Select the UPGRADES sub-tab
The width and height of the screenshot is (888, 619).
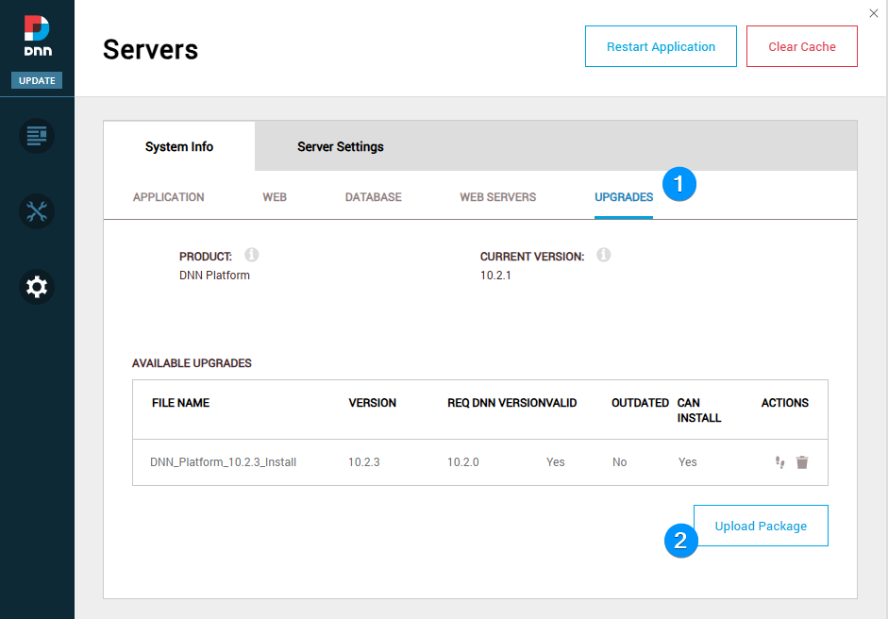tap(624, 197)
